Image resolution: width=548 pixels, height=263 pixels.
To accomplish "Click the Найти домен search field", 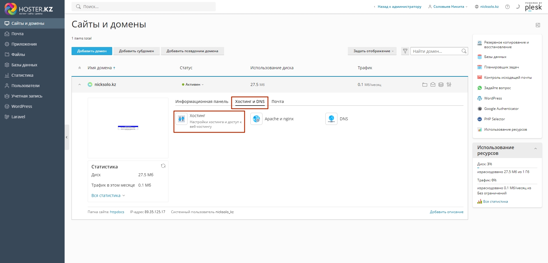I will (x=436, y=51).
